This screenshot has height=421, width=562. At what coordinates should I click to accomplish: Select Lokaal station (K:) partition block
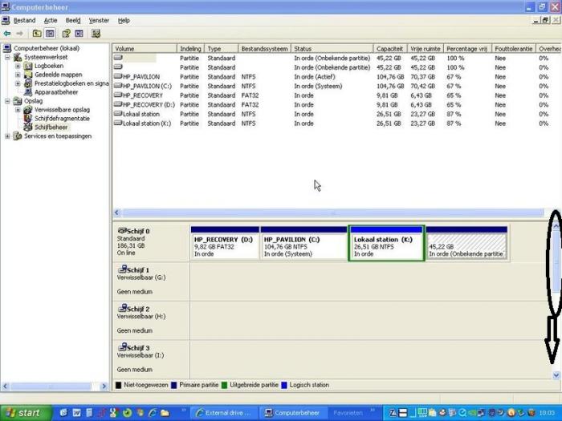[386, 243]
